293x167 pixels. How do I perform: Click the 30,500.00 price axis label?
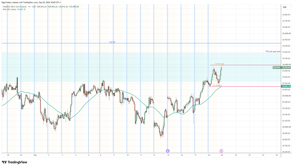pos(286,34)
